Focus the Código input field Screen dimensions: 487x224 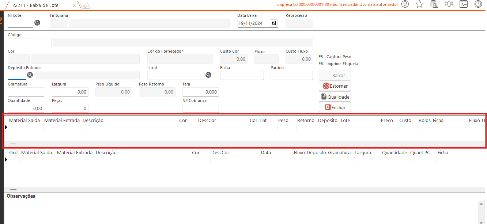(29, 42)
